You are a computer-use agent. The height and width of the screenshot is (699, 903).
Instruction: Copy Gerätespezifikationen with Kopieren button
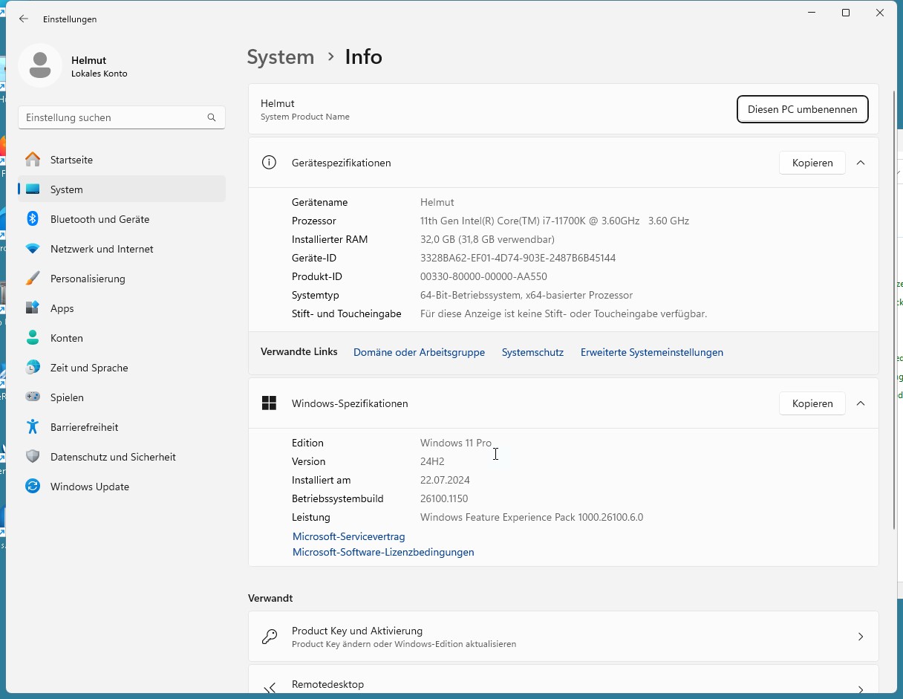[812, 163]
